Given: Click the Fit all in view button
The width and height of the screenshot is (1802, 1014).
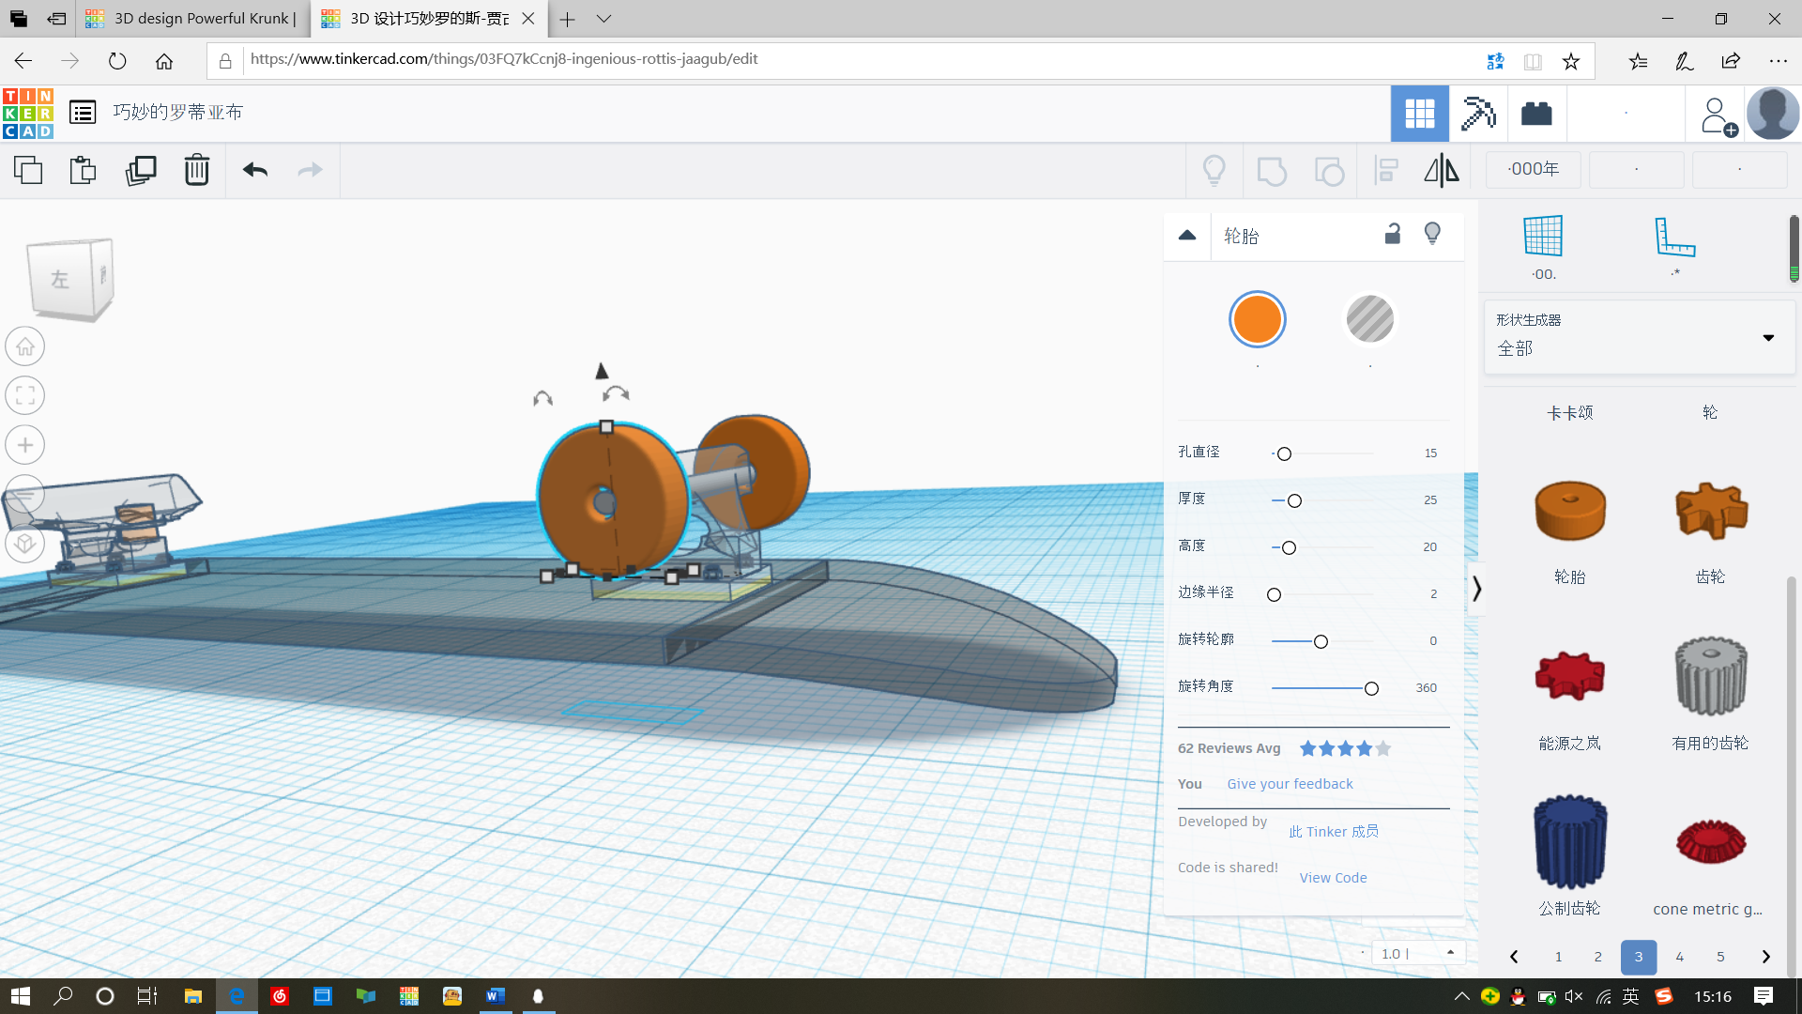Looking at the screenshot, I should (25, 395).
